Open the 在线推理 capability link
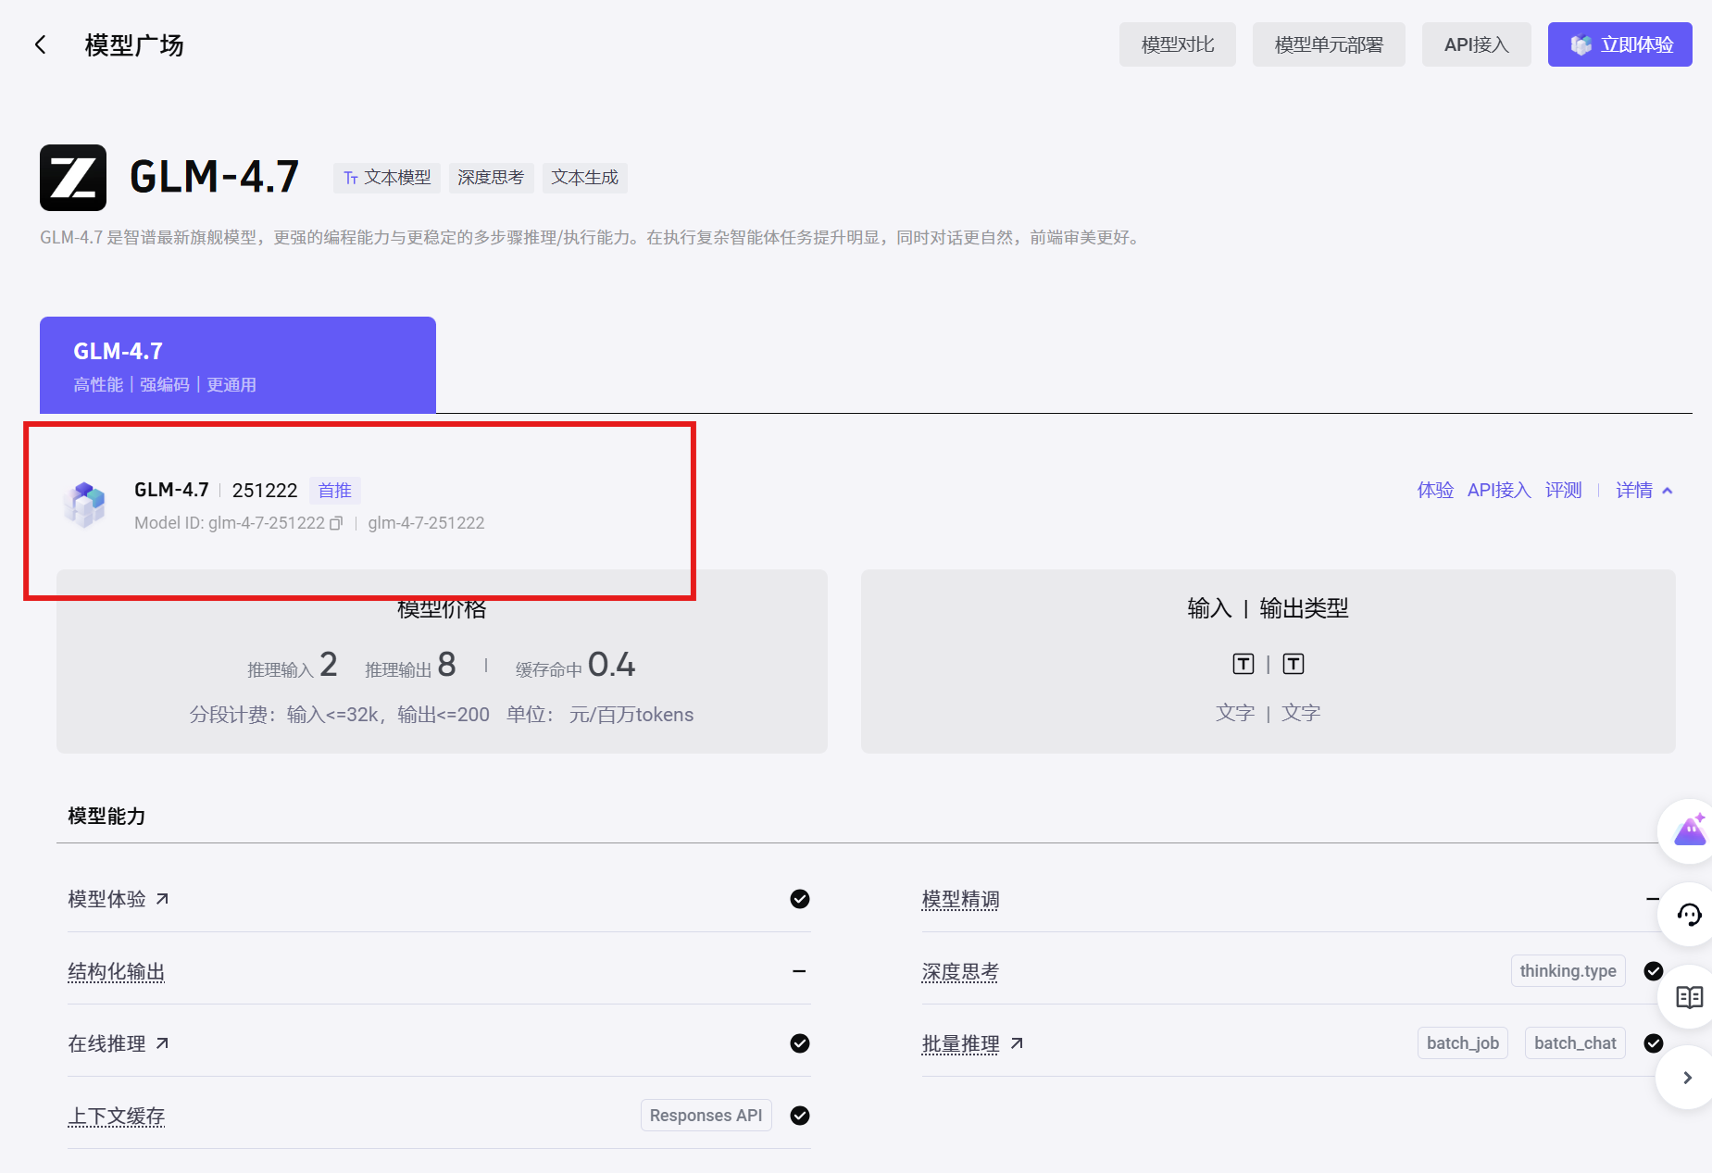This screenshot has height=1173, width=1712. tap(107, 1043)
